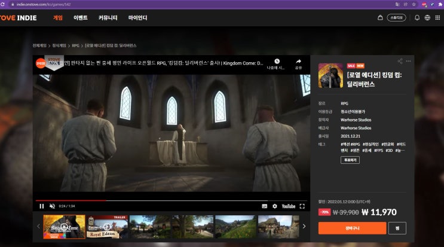Click the release date 2021.12.21

click(350, 136)
